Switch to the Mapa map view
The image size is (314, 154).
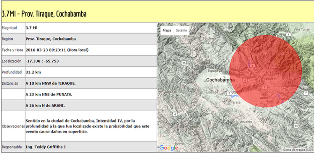click(x=167, y=31)
